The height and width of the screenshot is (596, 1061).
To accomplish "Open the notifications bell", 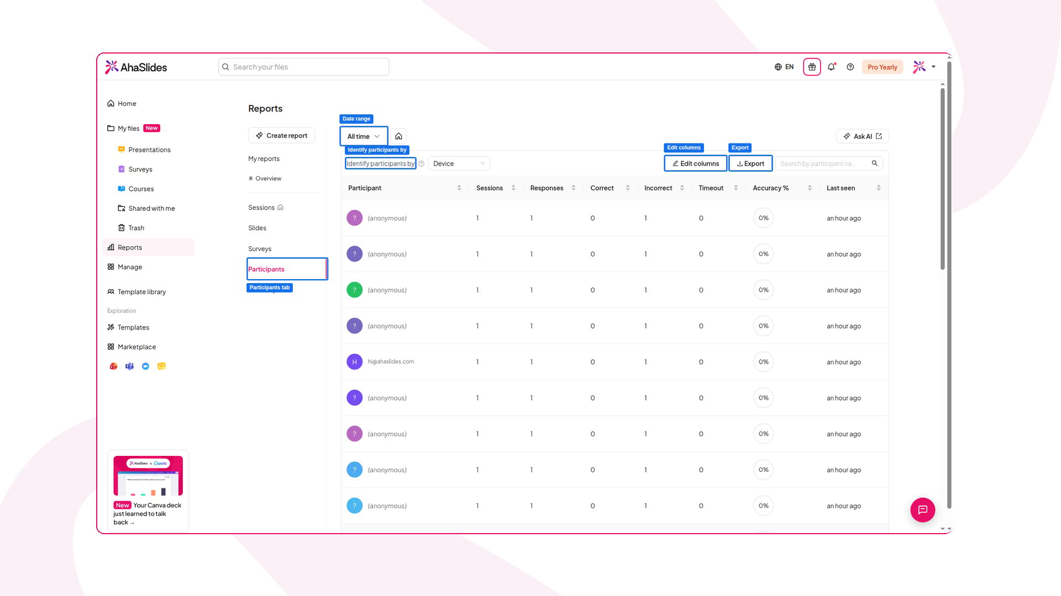I will click(831, 67).
